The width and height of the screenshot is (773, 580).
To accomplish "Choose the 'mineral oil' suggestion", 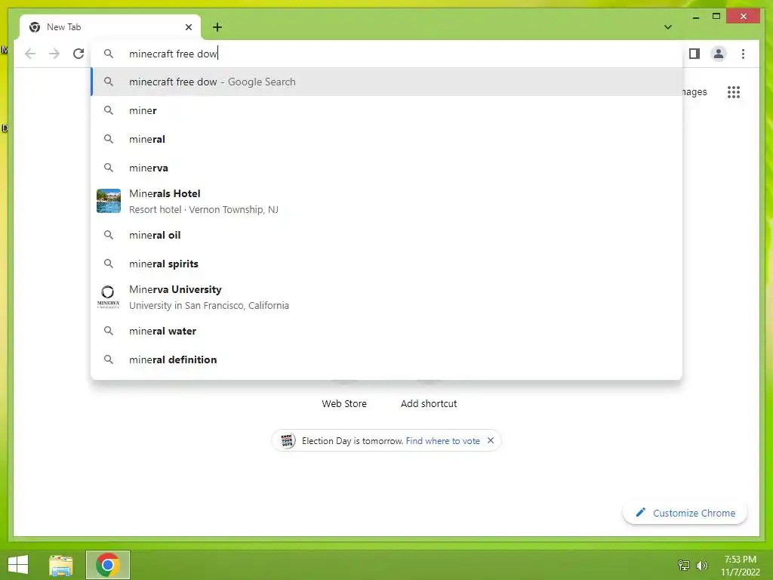I will 386,236.
